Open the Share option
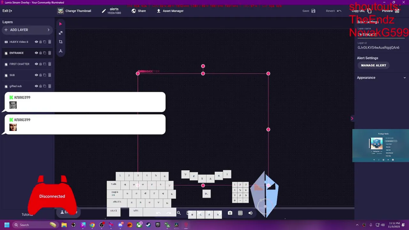 [139, 11]
